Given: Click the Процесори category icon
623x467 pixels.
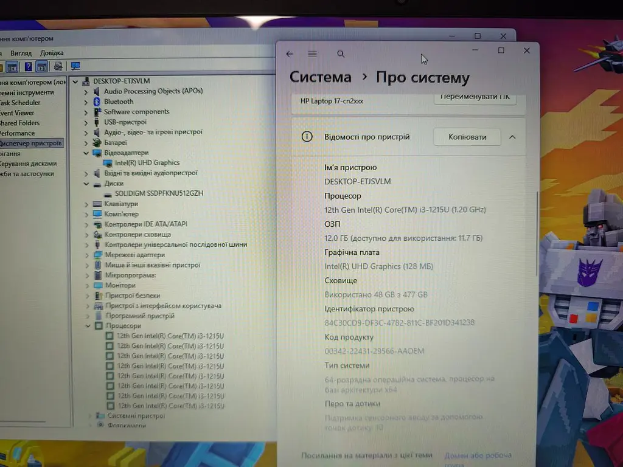Looking at the screenshot, I should click(99, 326).
